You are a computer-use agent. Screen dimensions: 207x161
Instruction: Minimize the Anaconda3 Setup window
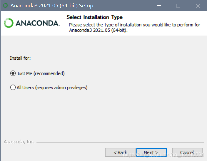(159, 6)
